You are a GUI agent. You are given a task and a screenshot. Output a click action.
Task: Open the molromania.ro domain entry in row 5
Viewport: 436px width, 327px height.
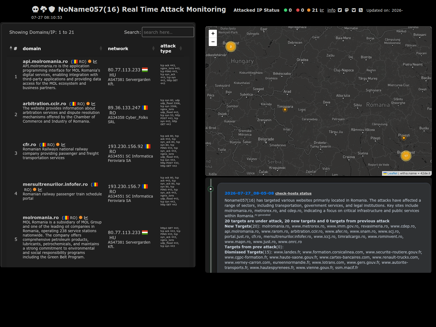click(x=41, y=218)
